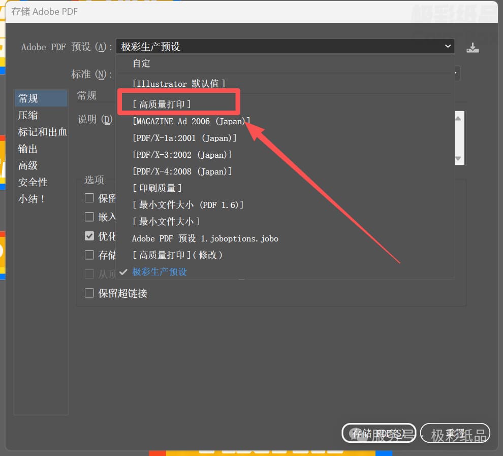Choose [PDF/X-1a:2001 (Japan)] preset
The width and height of the screenshot is (503, 456).
[184, 138]
